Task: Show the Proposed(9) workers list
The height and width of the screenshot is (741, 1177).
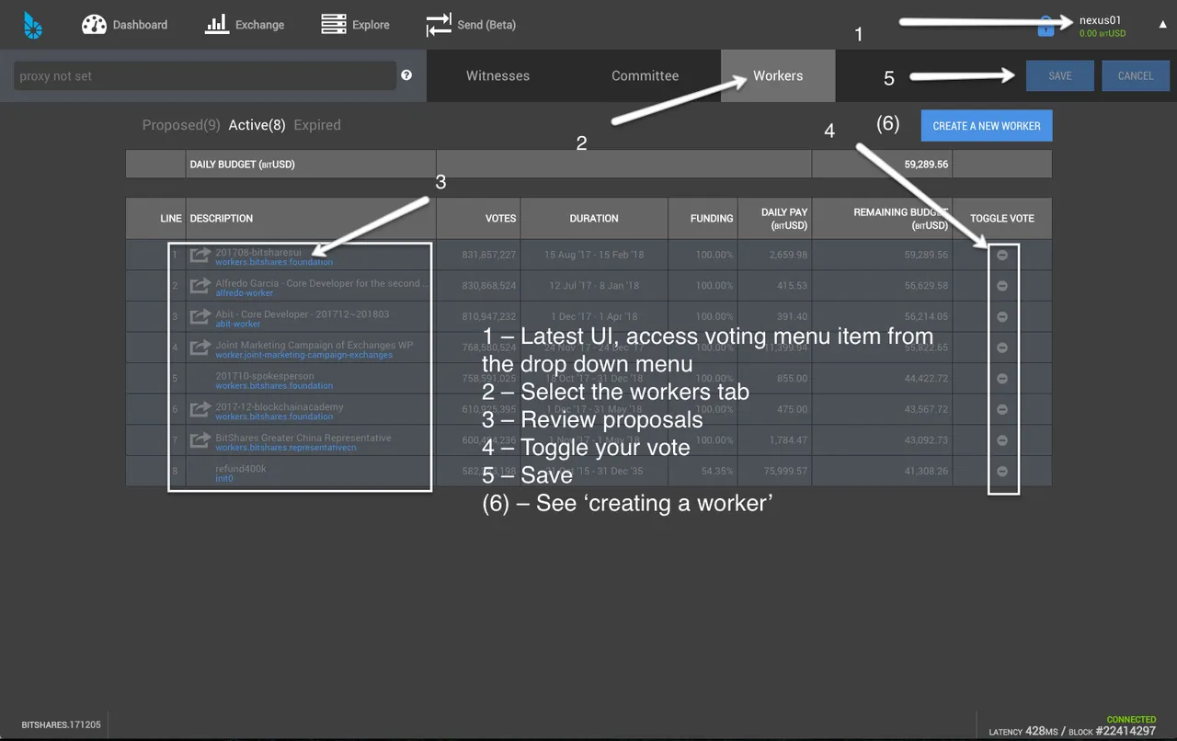Action: [181, 125]
